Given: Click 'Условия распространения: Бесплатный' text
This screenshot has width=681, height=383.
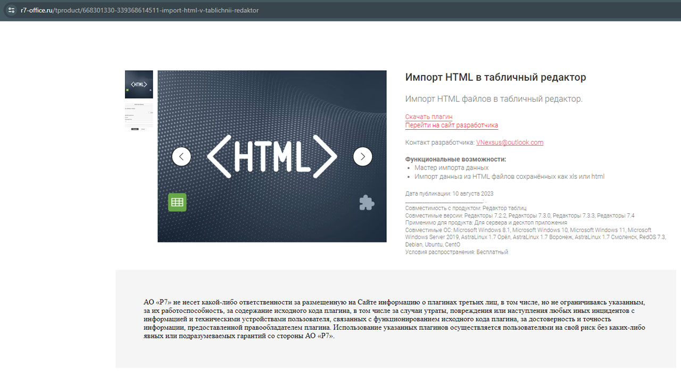Looking at the screenshot, I should coord(456,252).
